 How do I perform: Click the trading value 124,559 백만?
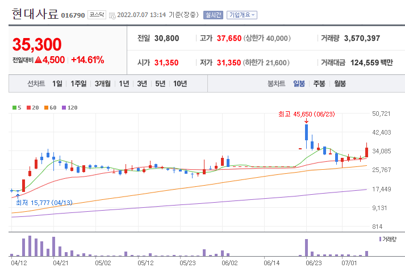(371, 62)
